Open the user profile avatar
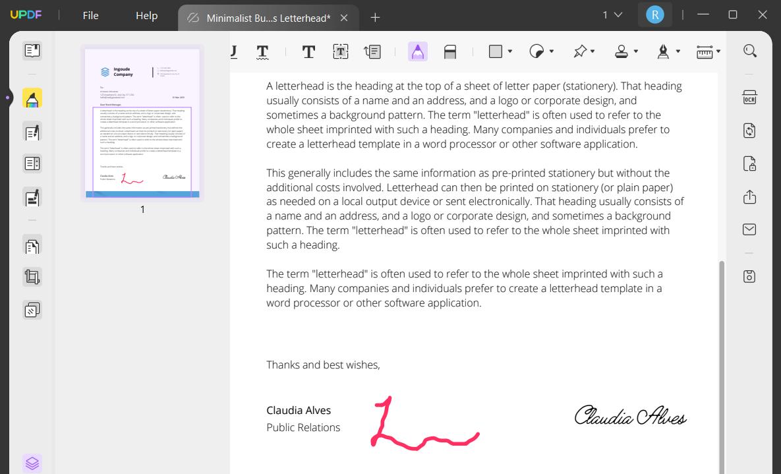 point(654,14)
